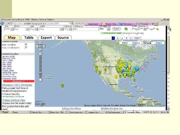The image size is (180, 135).
Task: Expand the address bar history dropdown arrow
Action: (x=72, y=23)
